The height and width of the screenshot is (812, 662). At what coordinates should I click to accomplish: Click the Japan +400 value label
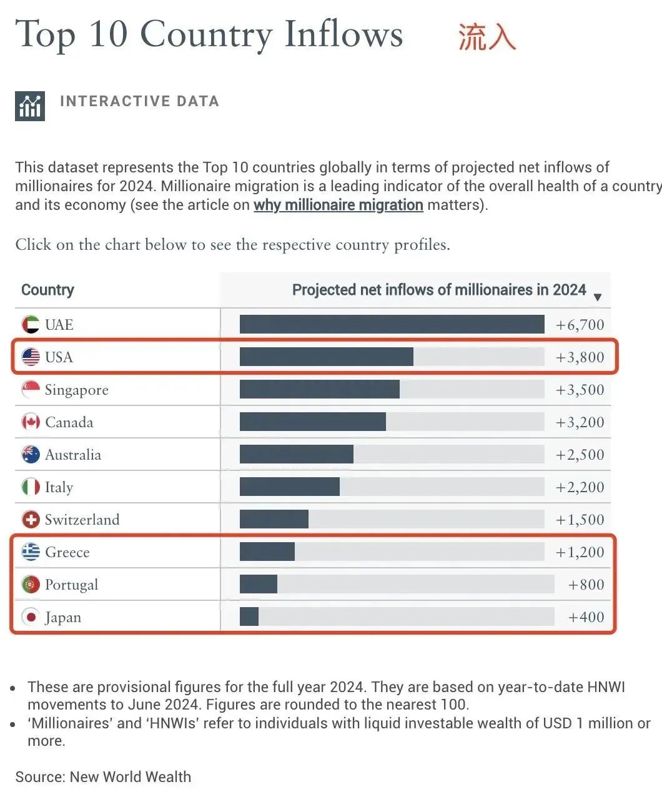tap(586, 617)
